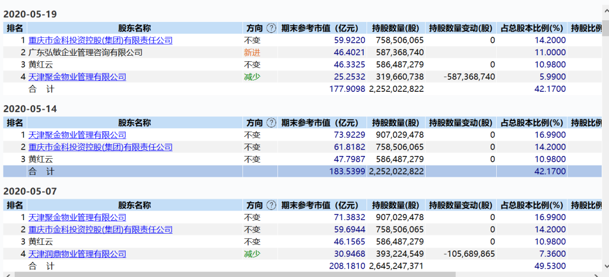Viewport: 609px width, 277px height.
Task: Select 广东弘敏企业管理咨询有限公司 row name
Action: [x=86, y=52]
